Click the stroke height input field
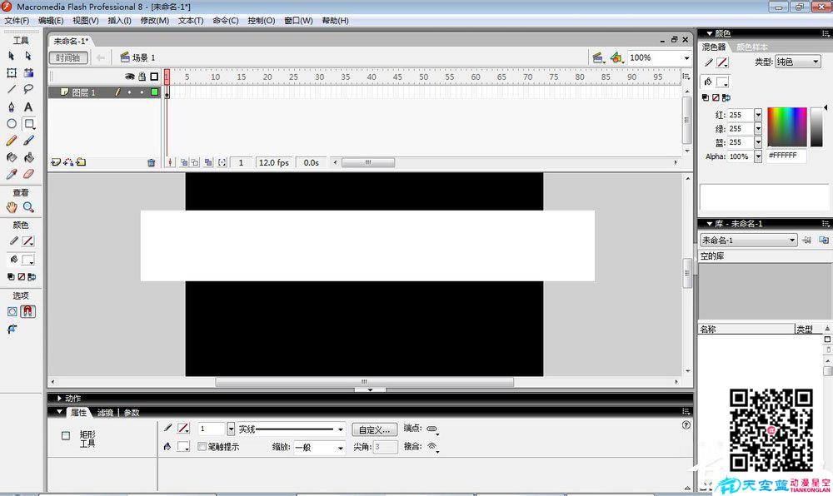This screenshot has width=833, height=496. click(212, 429)
